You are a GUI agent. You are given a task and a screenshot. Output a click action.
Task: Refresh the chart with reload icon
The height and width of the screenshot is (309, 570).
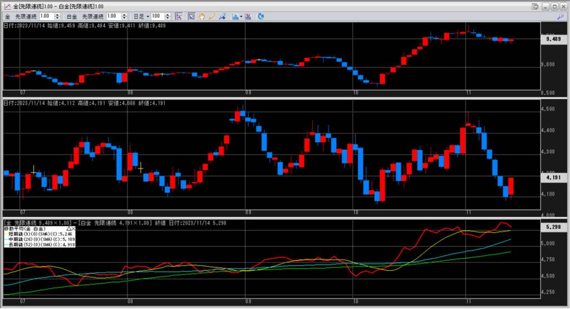[x=262, y=16]
